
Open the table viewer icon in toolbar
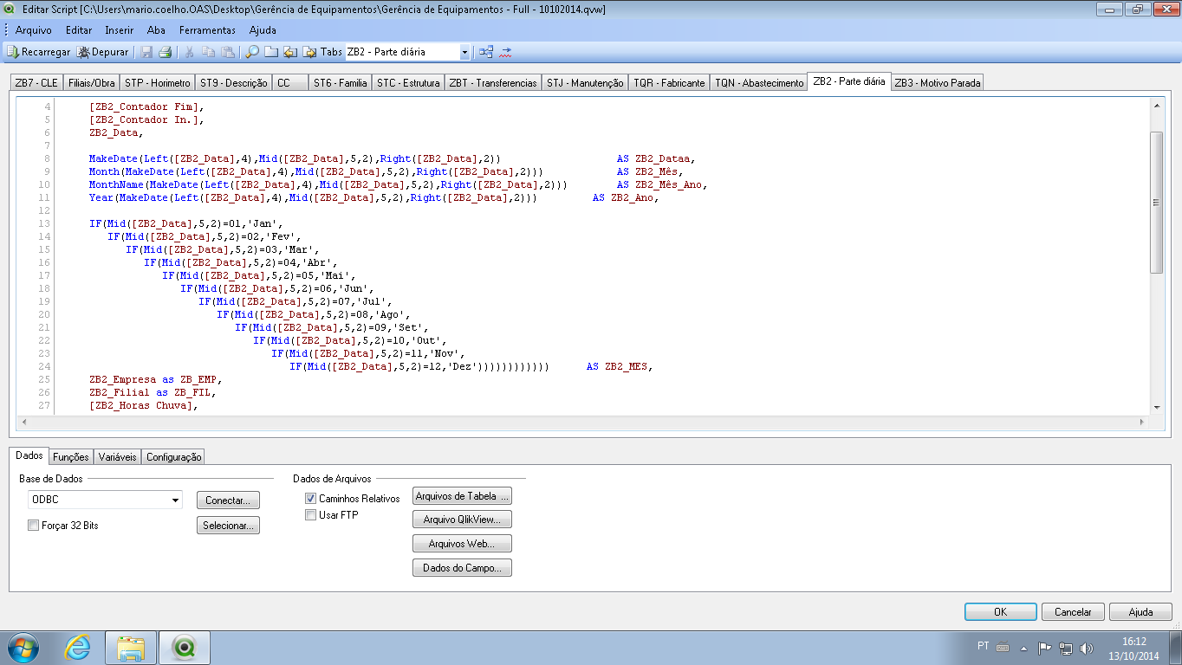(486, 52)
